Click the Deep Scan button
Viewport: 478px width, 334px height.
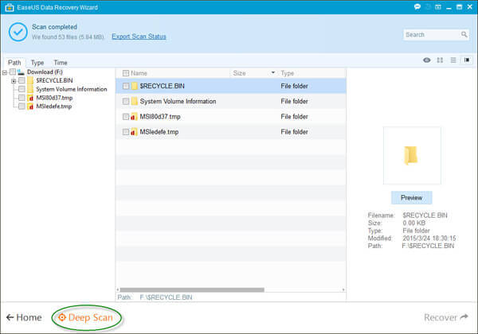[89, 317]
